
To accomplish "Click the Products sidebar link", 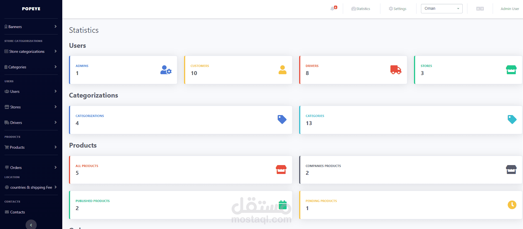I will tap(17, 147).
